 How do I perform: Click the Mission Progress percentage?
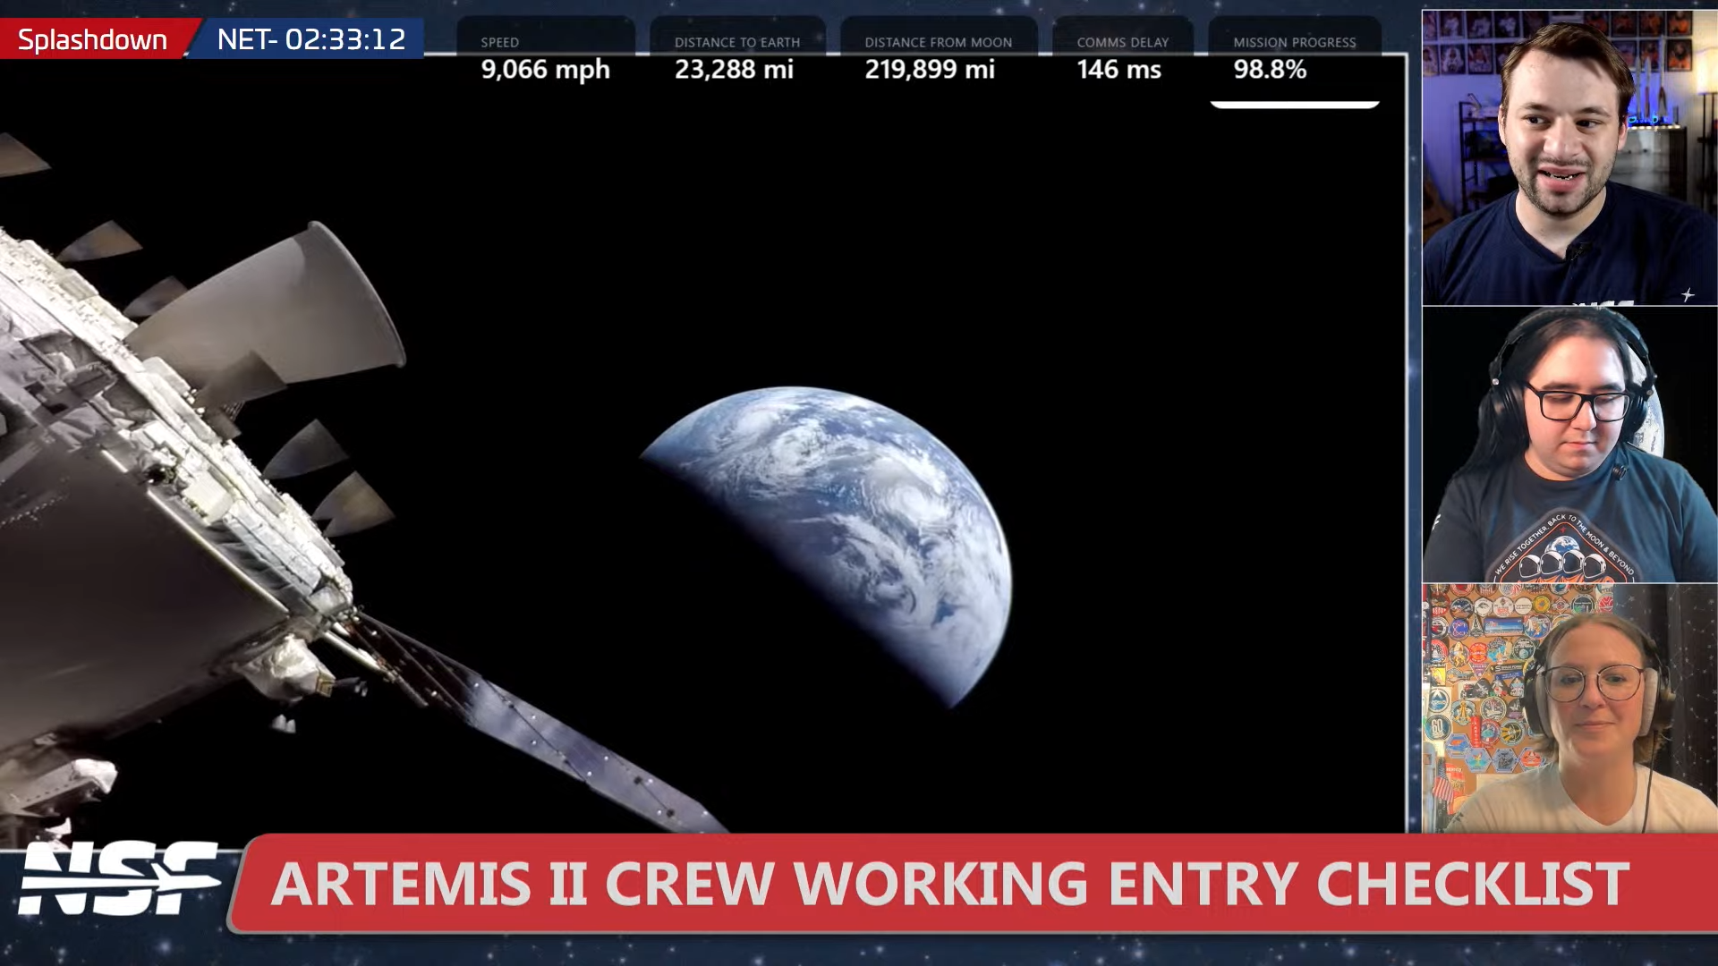pos(1270,69)
